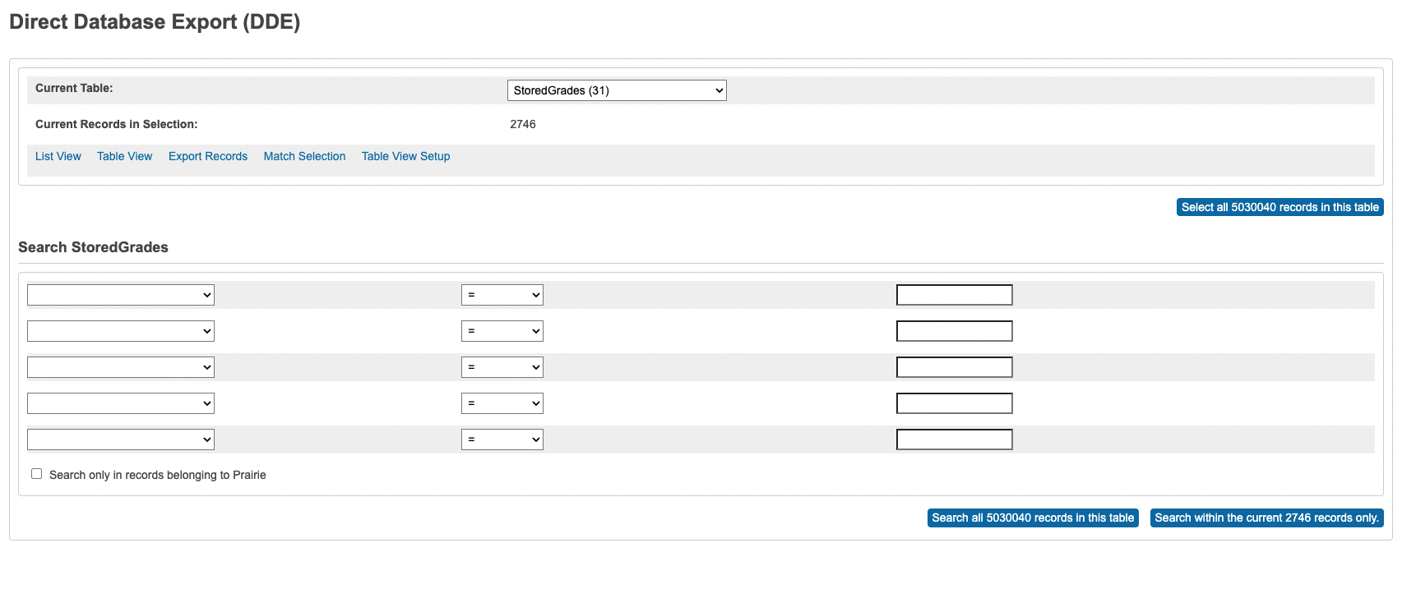This screenshot has height=589, width=1402.
Task: Change the comparison operator in the second search row
Action: [502, 331]
